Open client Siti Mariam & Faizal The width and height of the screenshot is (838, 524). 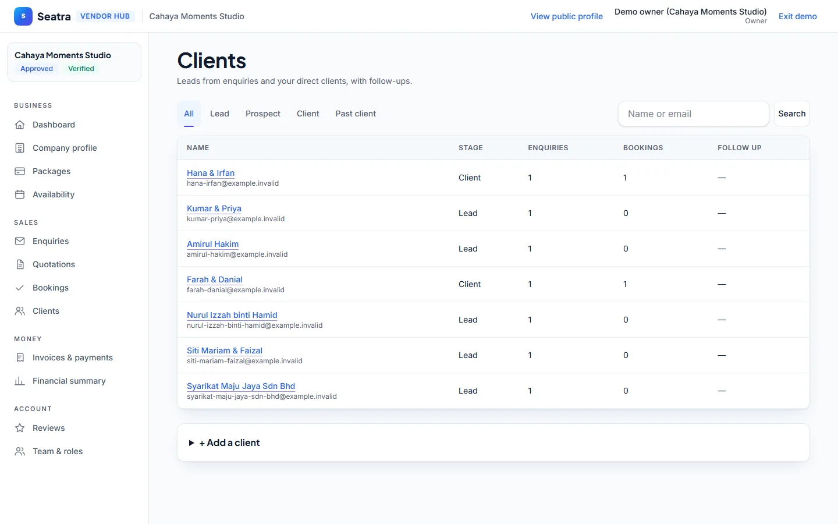click(225, 350)
